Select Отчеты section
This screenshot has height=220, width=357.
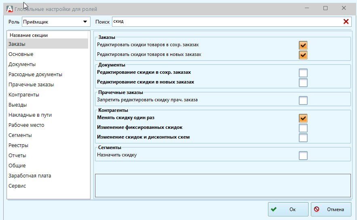pyautogui.click(x=48, y=156)
